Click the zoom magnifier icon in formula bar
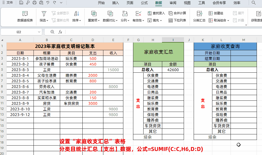Screen dimensions: 262x155 click(x=52, y=32)
